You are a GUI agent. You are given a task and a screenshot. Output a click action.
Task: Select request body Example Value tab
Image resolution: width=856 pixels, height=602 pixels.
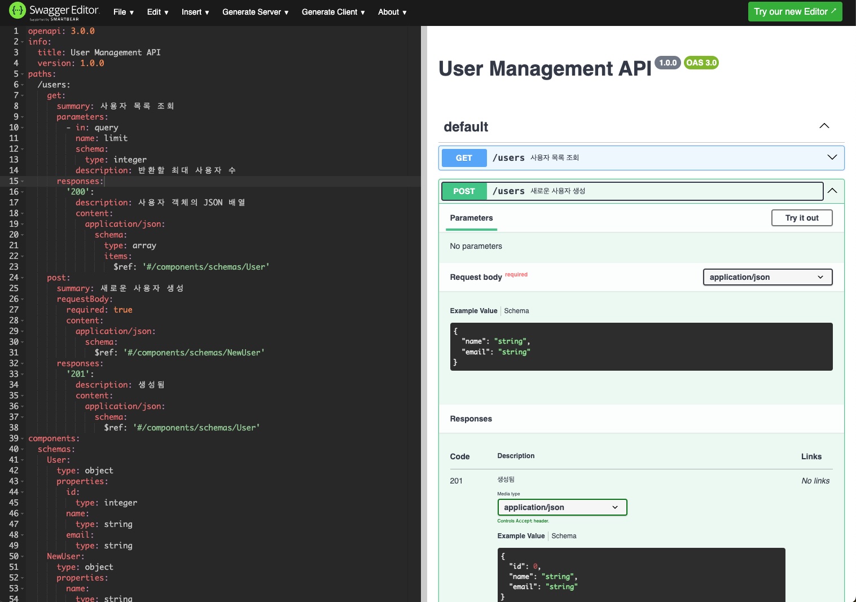pyautogui.click(x=473, y=311)
